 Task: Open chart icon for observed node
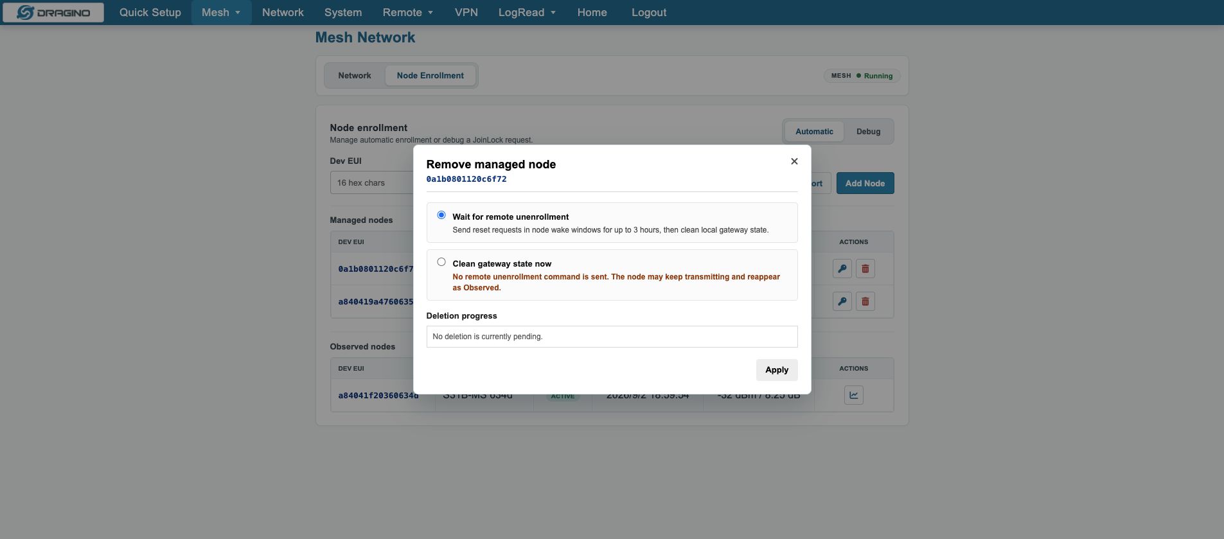click(853, 395)
